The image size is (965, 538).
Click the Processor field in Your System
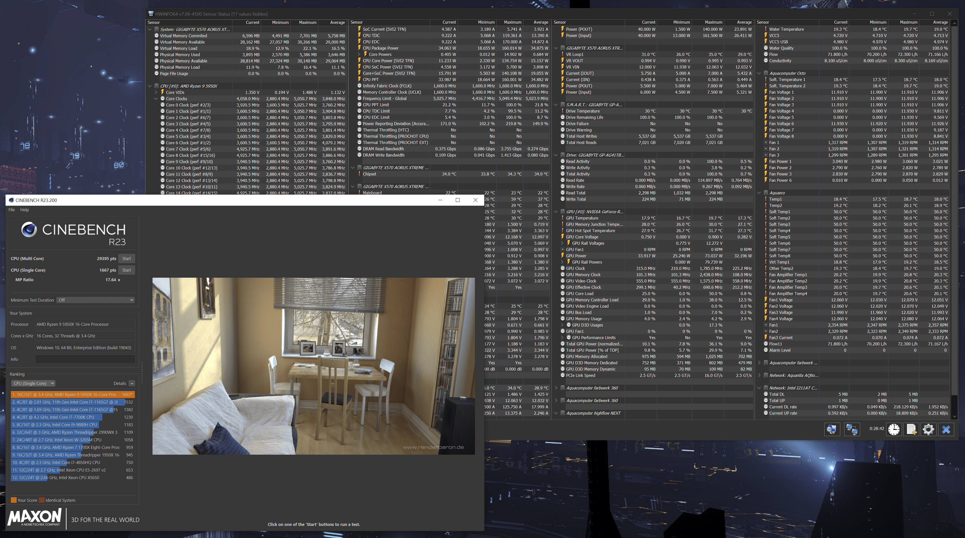pyautogui.click(x=85, y=324)
